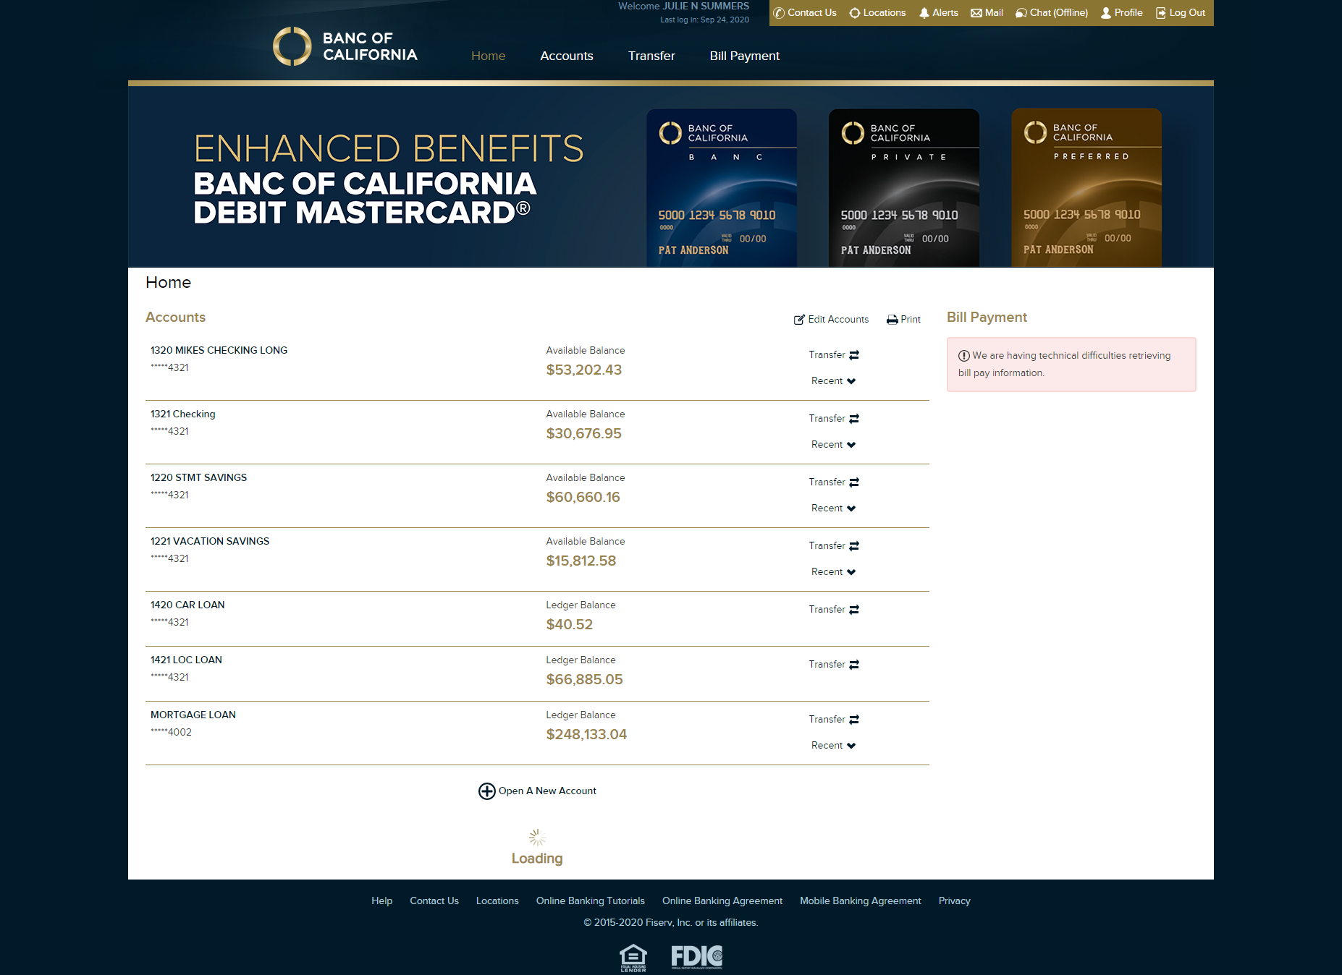Open Mail envelope in top bar

[987, 13]
